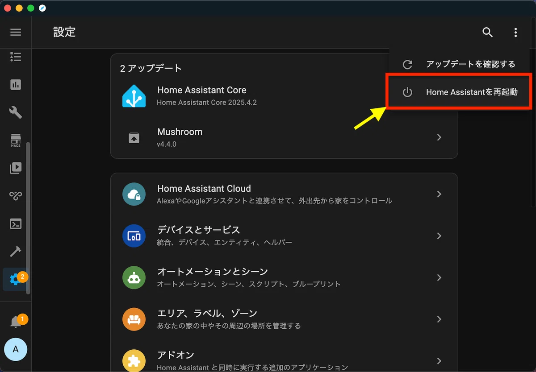This screenshot has width=536, height=372.
Task: Click the compass app icon in title bar
Action: [42, 8]
